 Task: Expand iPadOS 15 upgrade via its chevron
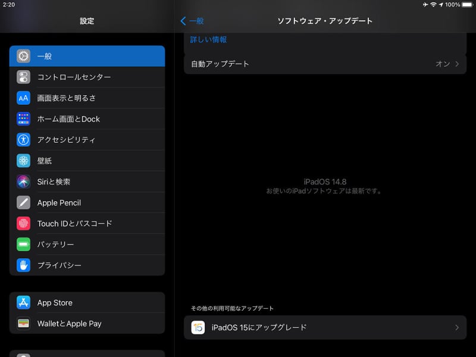[457, 328]
